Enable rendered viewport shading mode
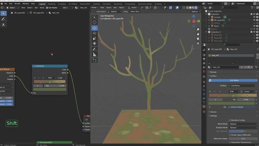The height and width of the screenshot is (146, 259). (x=196, y=8)
